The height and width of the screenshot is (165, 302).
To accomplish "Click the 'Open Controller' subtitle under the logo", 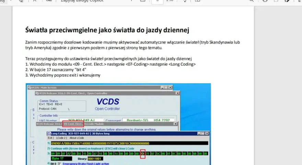I will coord(107,109).
